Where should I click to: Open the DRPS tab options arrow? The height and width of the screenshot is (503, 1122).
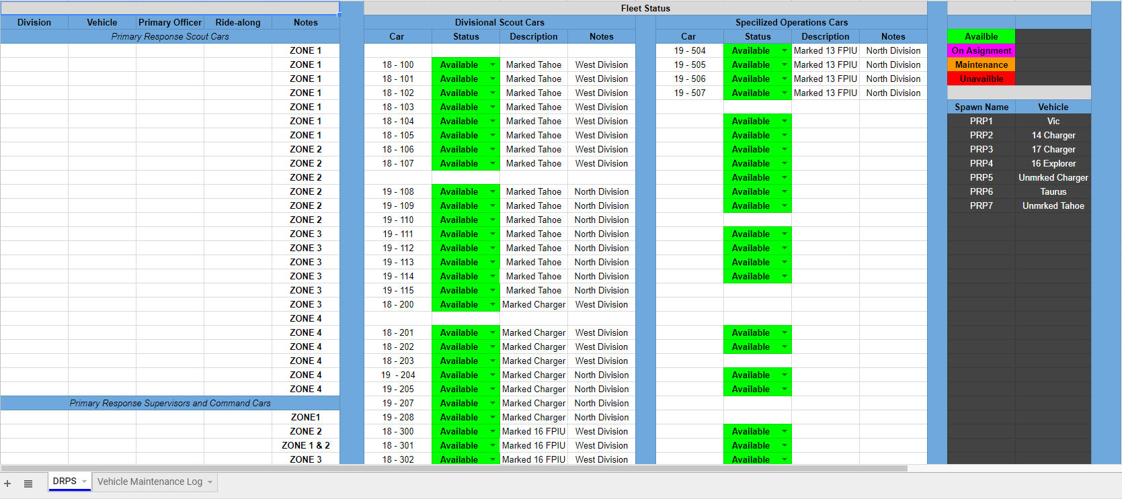(84, 482)
